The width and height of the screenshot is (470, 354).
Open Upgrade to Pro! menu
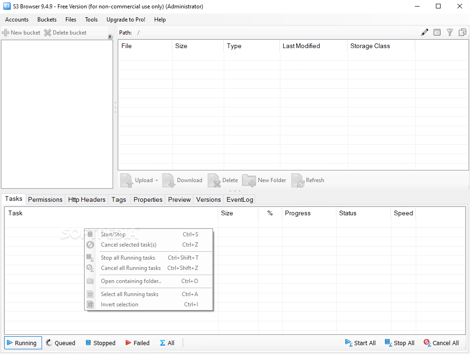pos(126,20)
